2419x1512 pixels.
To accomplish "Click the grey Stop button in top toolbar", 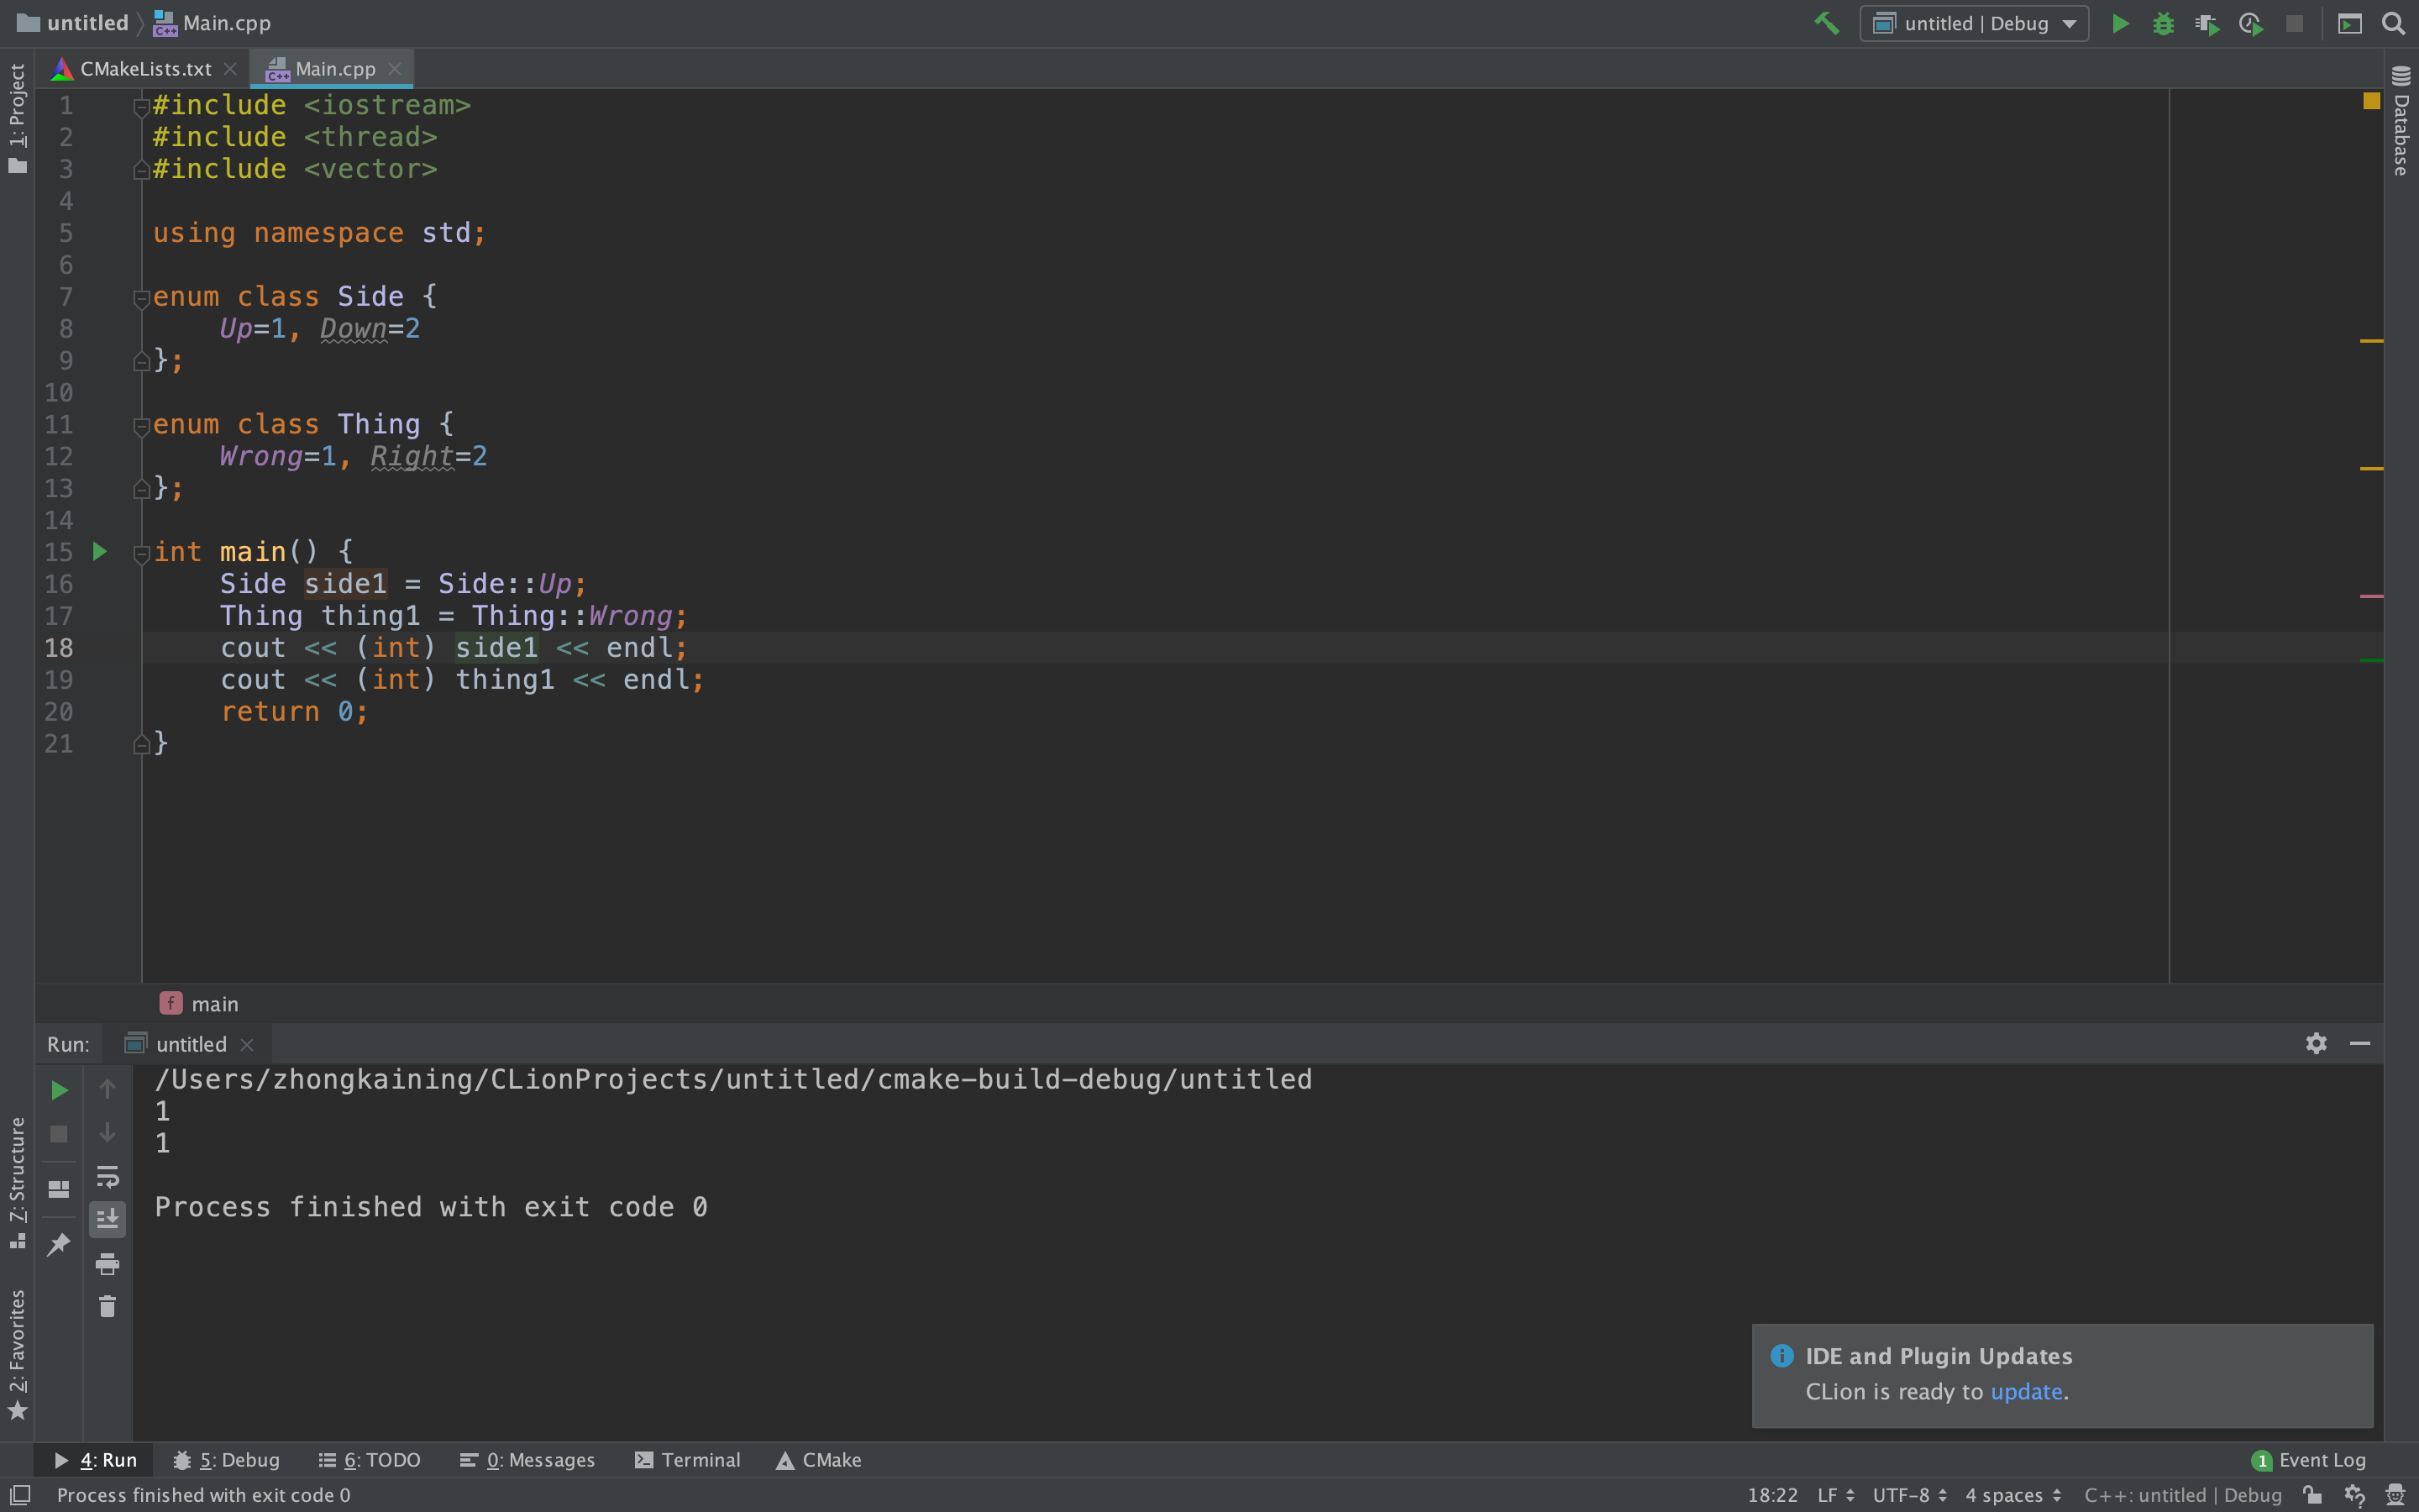I will (2294, 23).
